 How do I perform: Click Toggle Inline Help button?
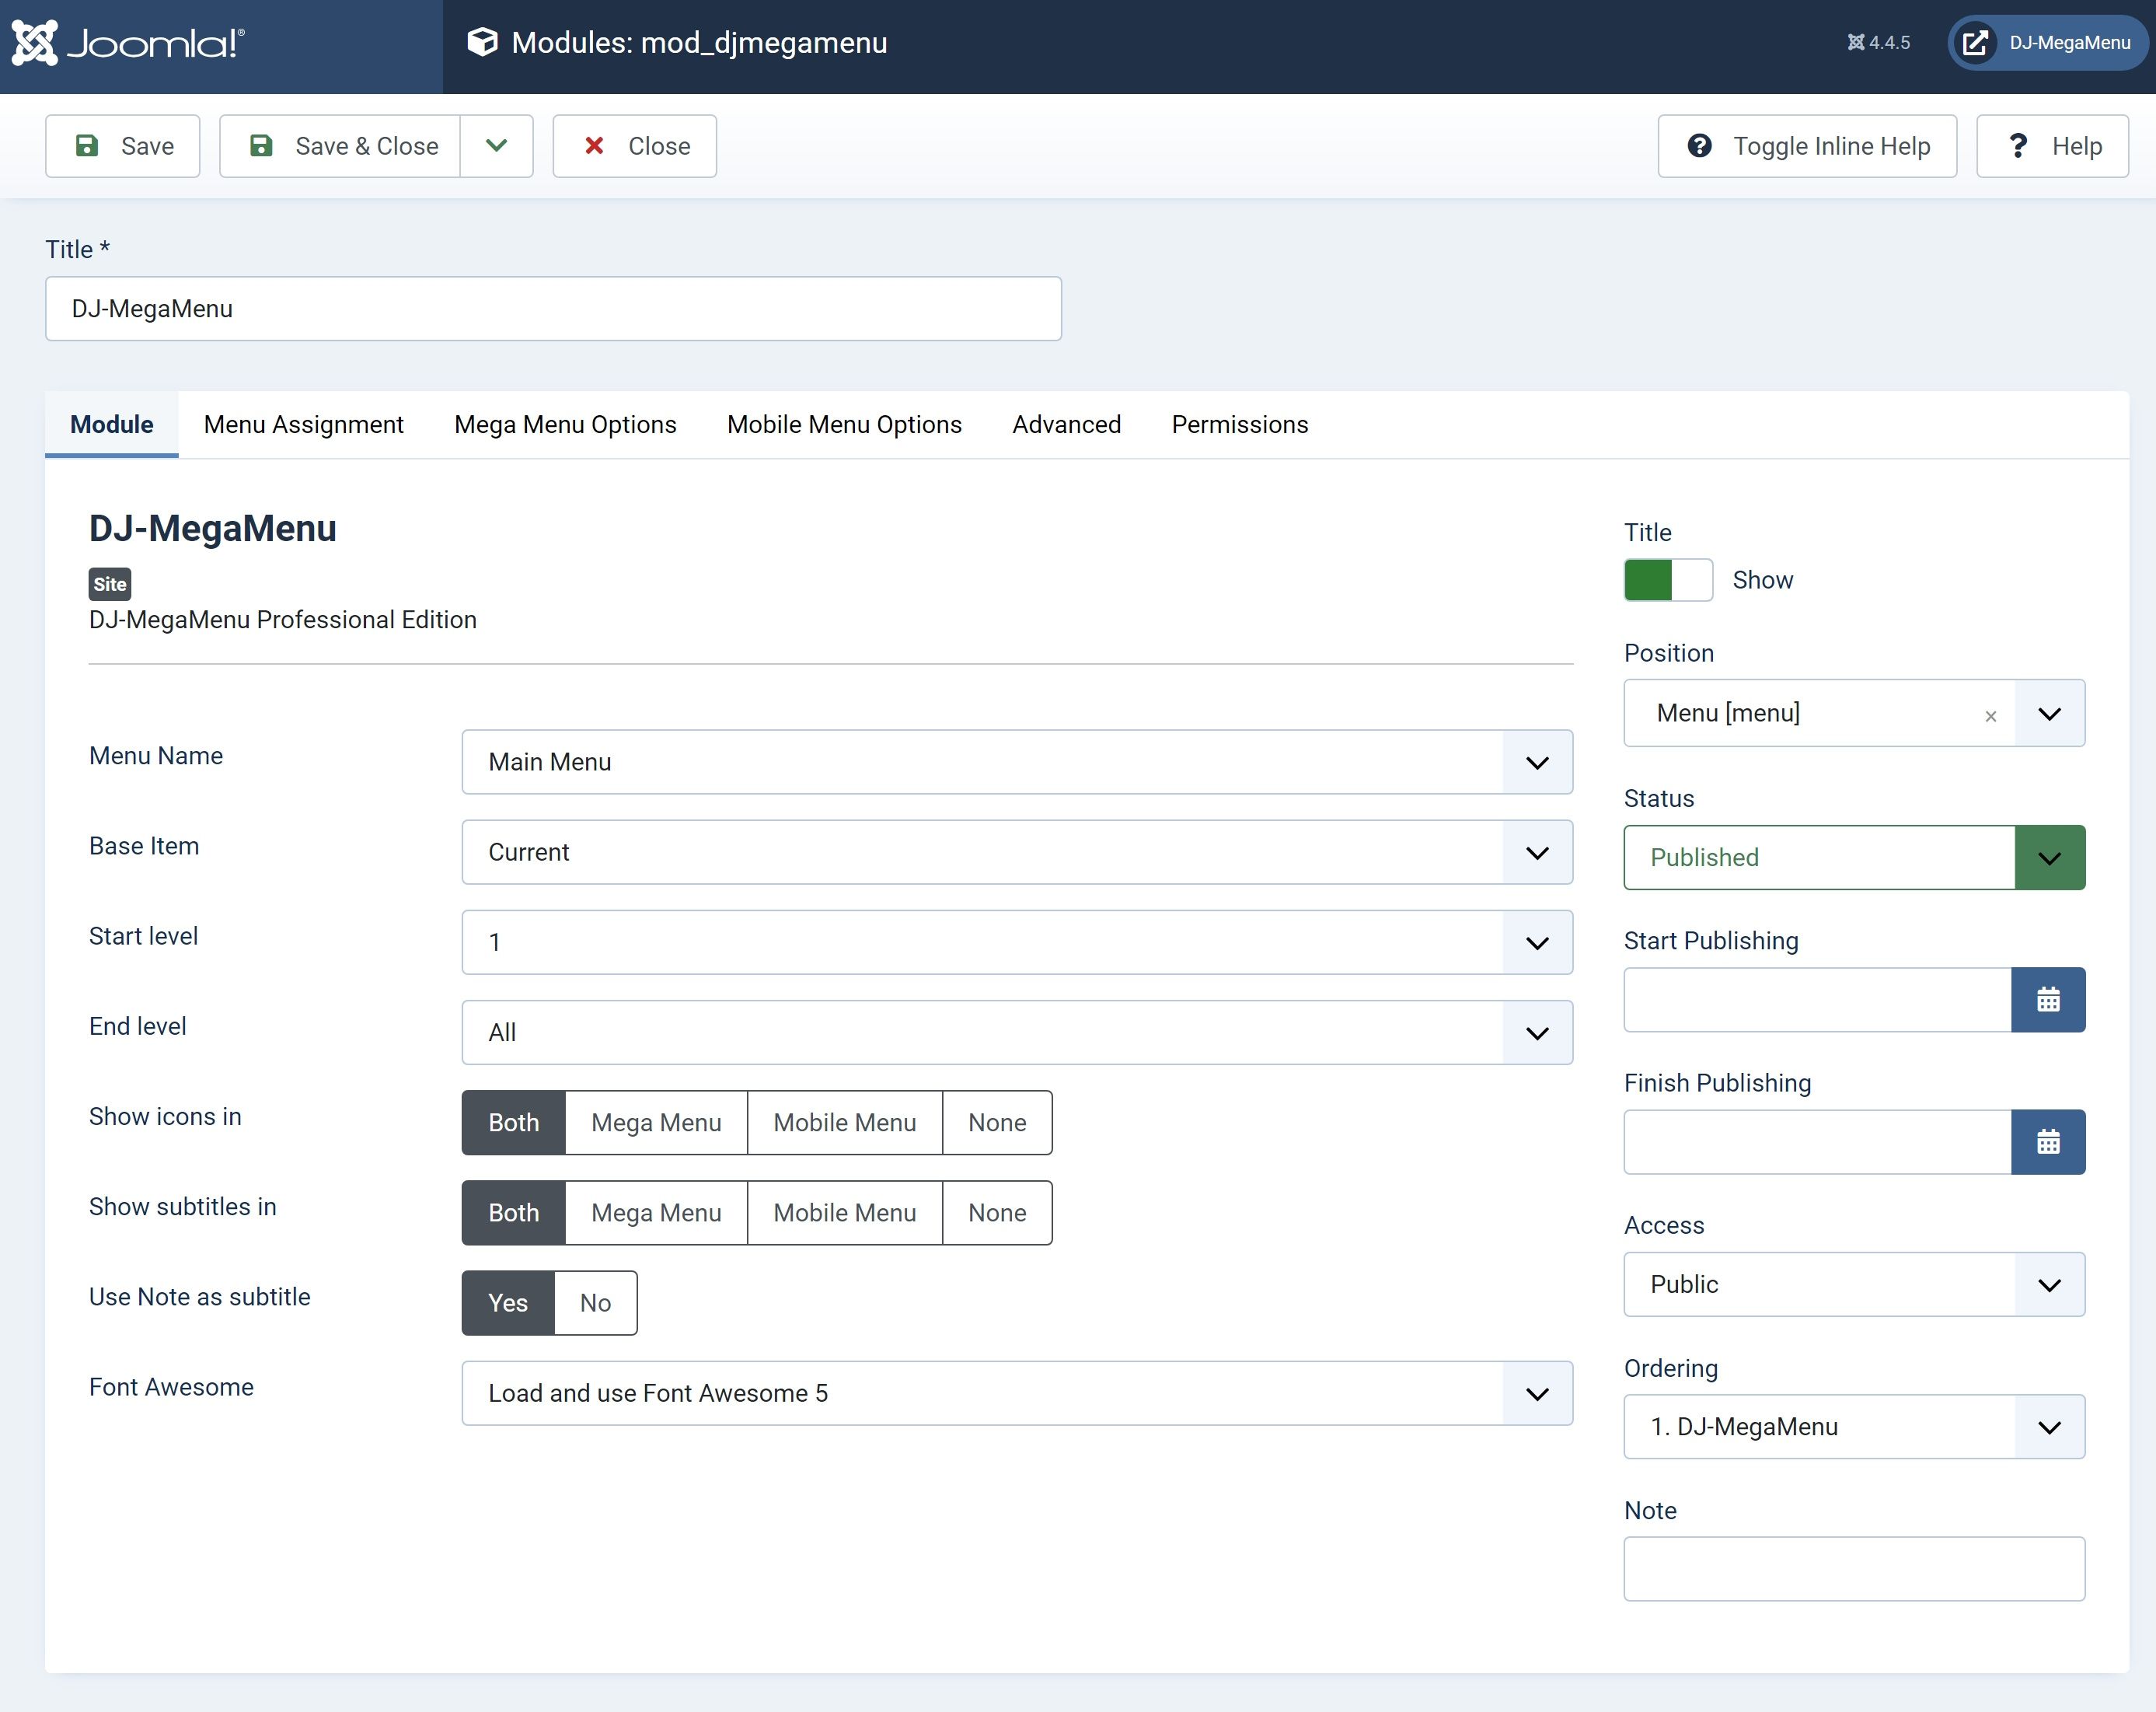(1807, 146)
